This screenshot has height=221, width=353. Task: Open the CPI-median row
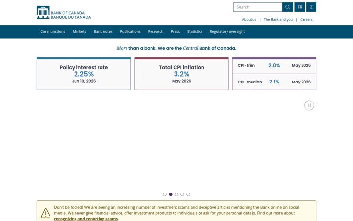tap(274, 82)
